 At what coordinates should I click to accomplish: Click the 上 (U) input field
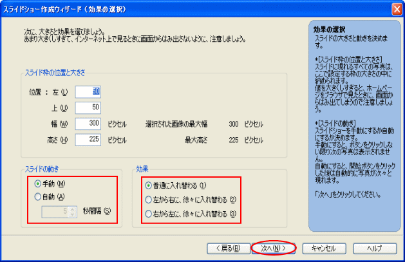point(88,108)
